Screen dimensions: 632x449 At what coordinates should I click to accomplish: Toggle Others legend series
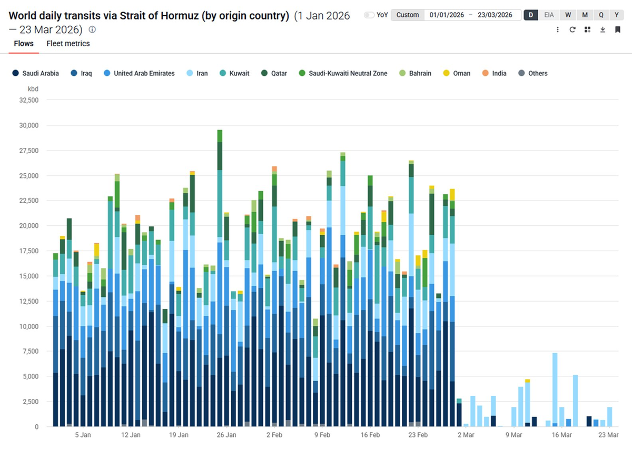pyautogui.click(x=533, y=73)
